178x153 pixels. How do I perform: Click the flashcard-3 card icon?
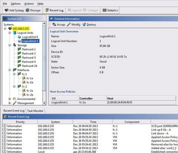tap(19, 57)
